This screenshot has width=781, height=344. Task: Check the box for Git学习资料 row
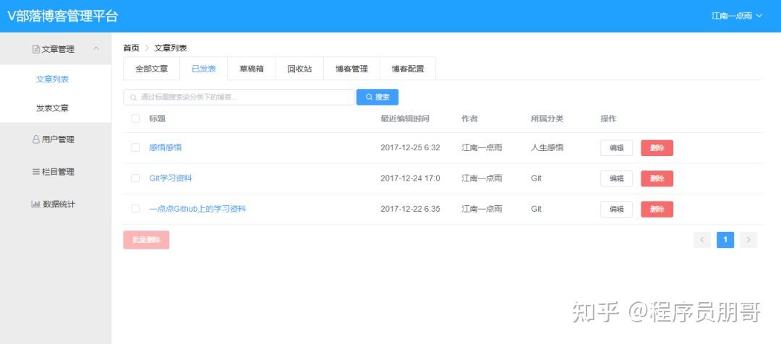[x=135, y=179]
